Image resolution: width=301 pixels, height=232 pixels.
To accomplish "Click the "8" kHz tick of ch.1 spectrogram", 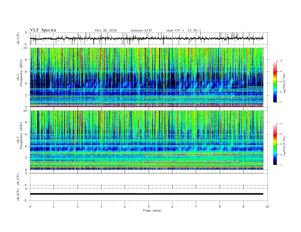I will [26, 60].
